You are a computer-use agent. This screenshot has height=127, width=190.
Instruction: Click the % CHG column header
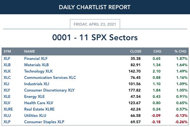pyautogui.click(x=180, y=51)
